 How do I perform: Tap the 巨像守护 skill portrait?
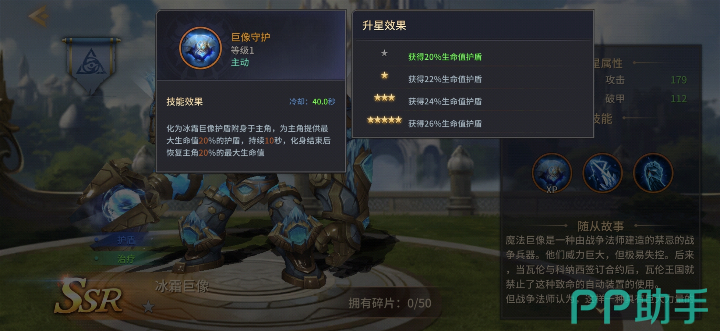pyautogui.click(x=200, y=48)
